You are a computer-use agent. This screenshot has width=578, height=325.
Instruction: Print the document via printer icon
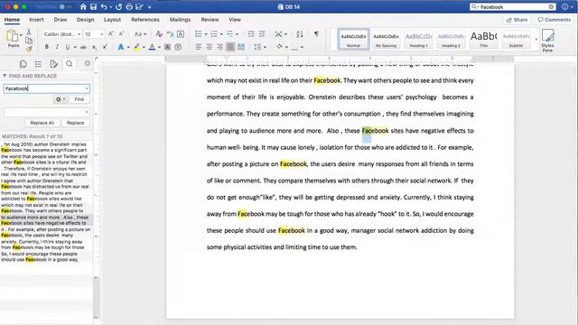tap(129, 6)
